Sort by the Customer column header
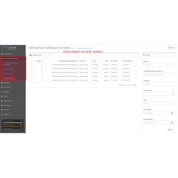The height and width of the screenshot is (178, 178). click(x=83, y=61)
